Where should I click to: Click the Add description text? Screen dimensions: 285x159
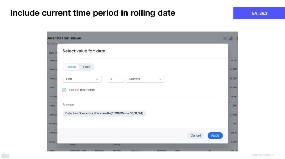[52, 43]
